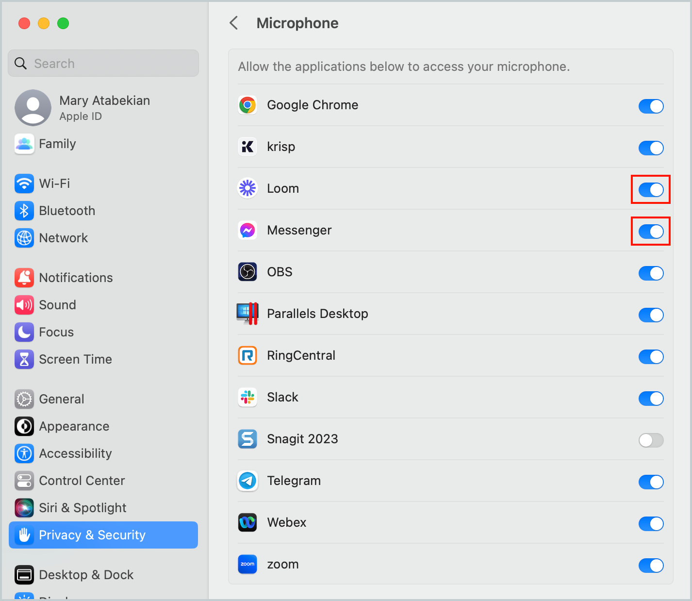
Task: Click the 'Allow the applications below' description
Action: [x=404, y=67]
